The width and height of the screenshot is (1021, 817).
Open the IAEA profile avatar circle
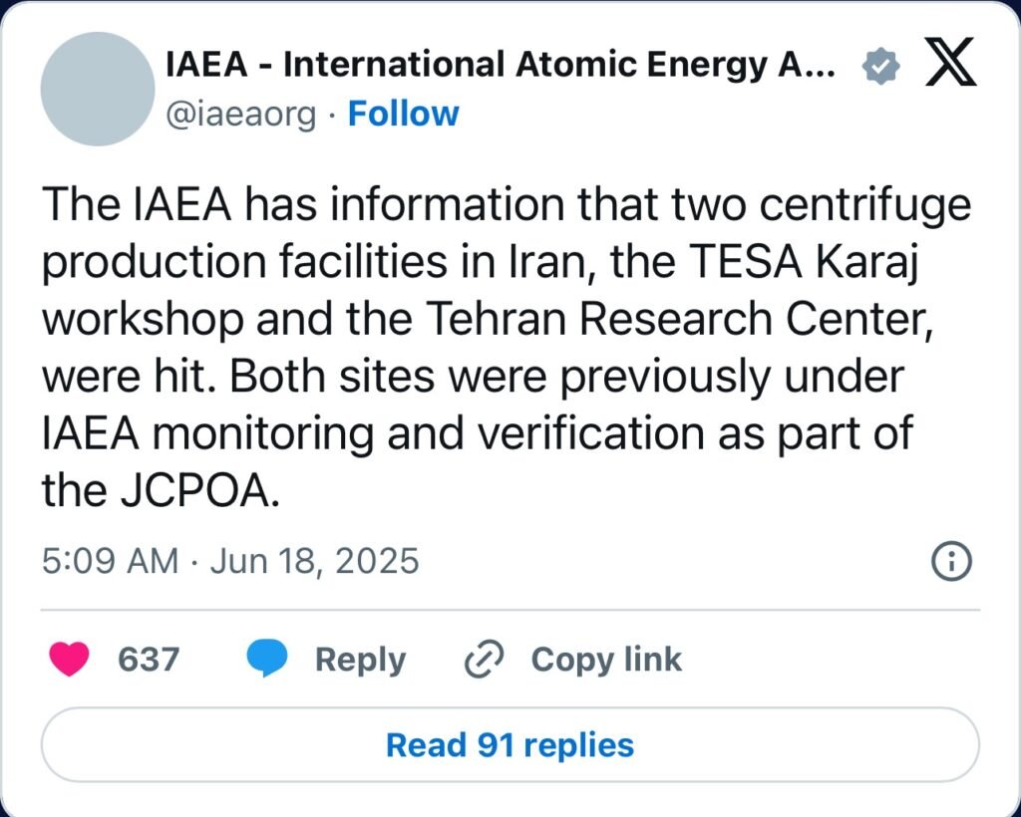98,89
